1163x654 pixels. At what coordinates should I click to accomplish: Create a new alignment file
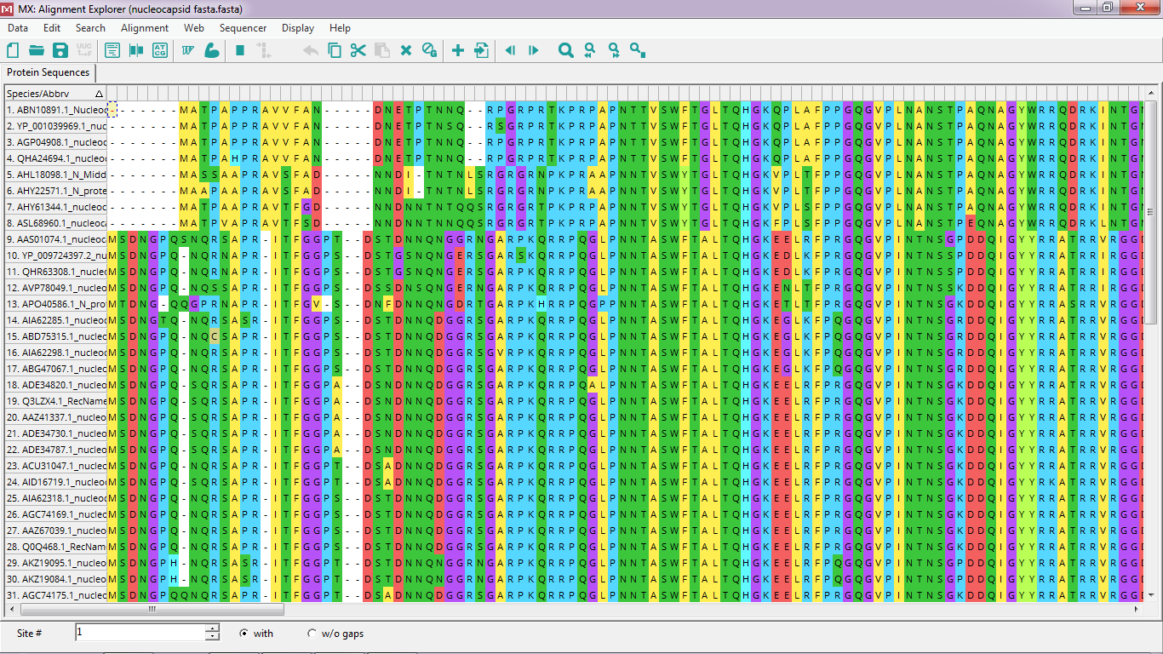coord(13,51)
